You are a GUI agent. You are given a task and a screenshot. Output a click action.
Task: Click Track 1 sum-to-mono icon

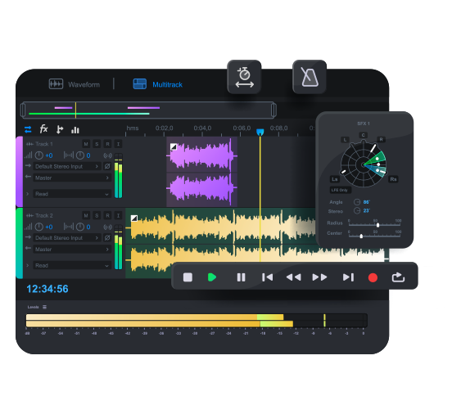[107, 155]
